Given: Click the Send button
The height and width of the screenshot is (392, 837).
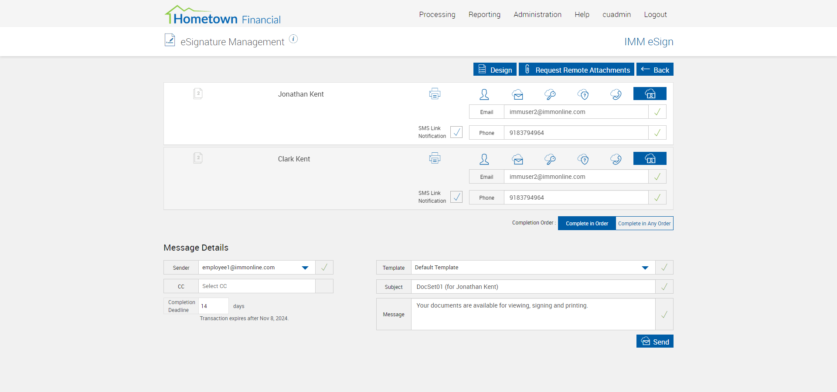Looking at the screenshot, I should pyautogui.click(x=655, y=342).
